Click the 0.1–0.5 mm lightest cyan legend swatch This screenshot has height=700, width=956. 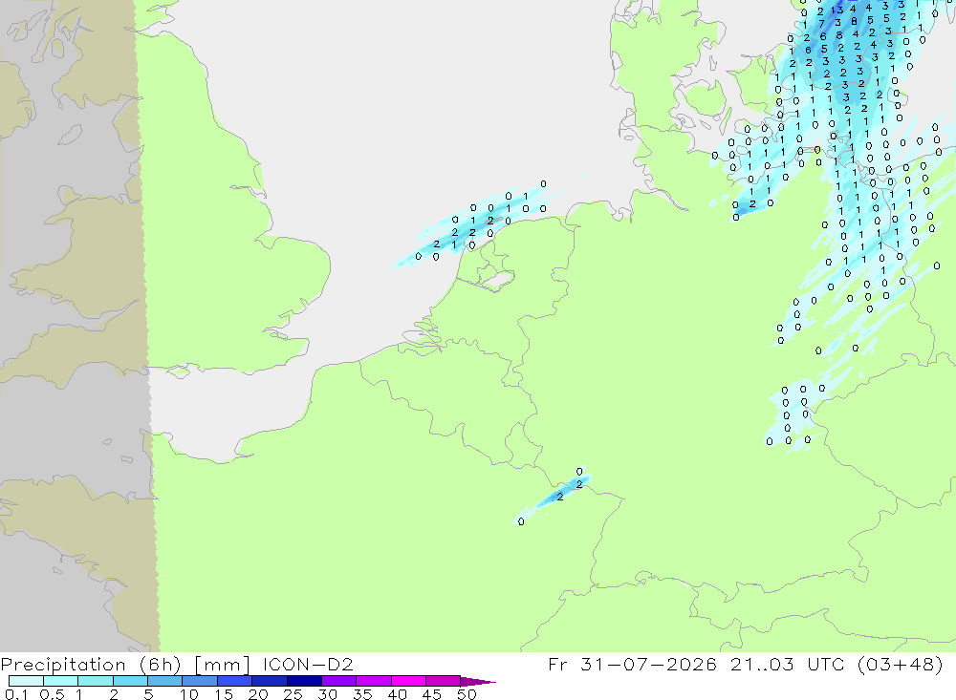(26, 681)
